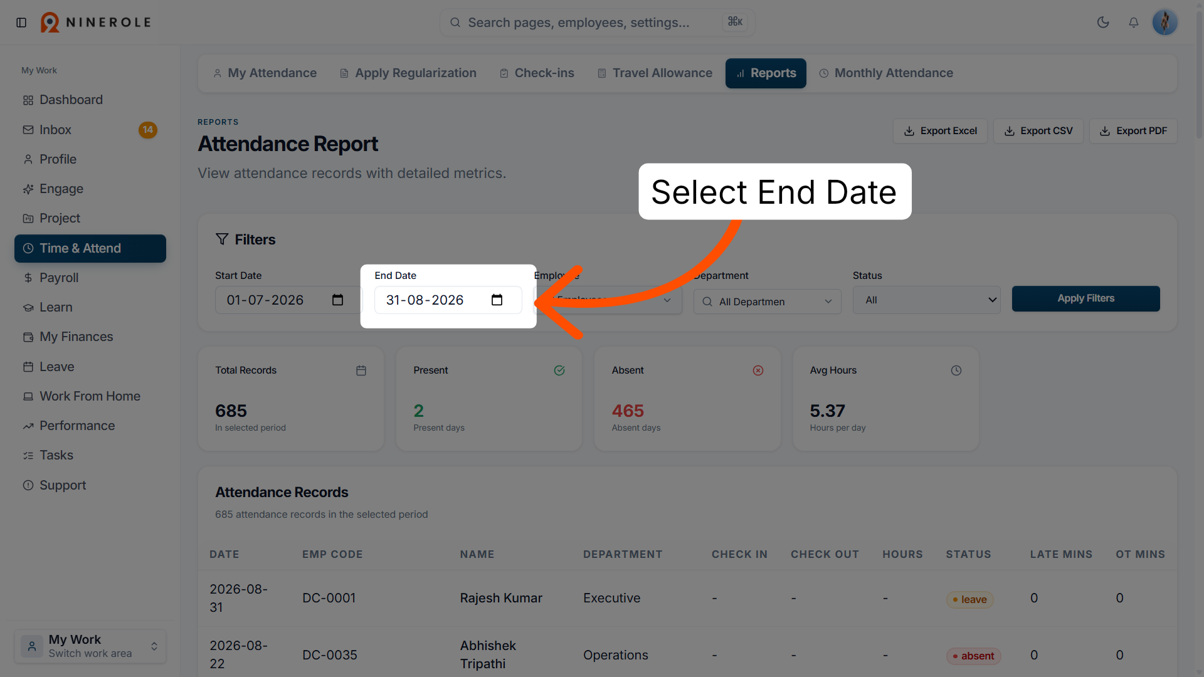This screenshot has width=1204, height=677.
Task: Open notifications bell
Action: [x=1134, y=23]
